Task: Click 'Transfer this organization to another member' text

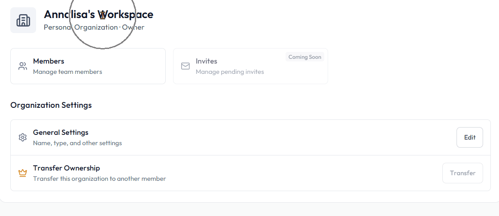Action: coord(99,179)
